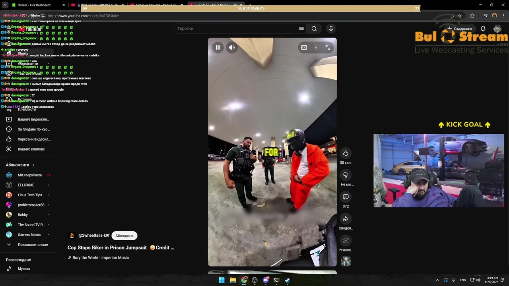
Task: Open the clock showing 4:19 AM
Action: pyautogui.click(x=492, y=280)
